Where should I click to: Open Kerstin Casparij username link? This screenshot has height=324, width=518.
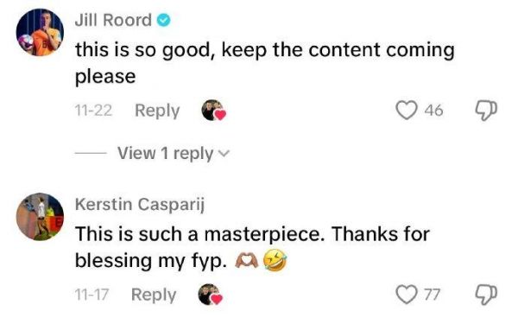pos(140,204)
